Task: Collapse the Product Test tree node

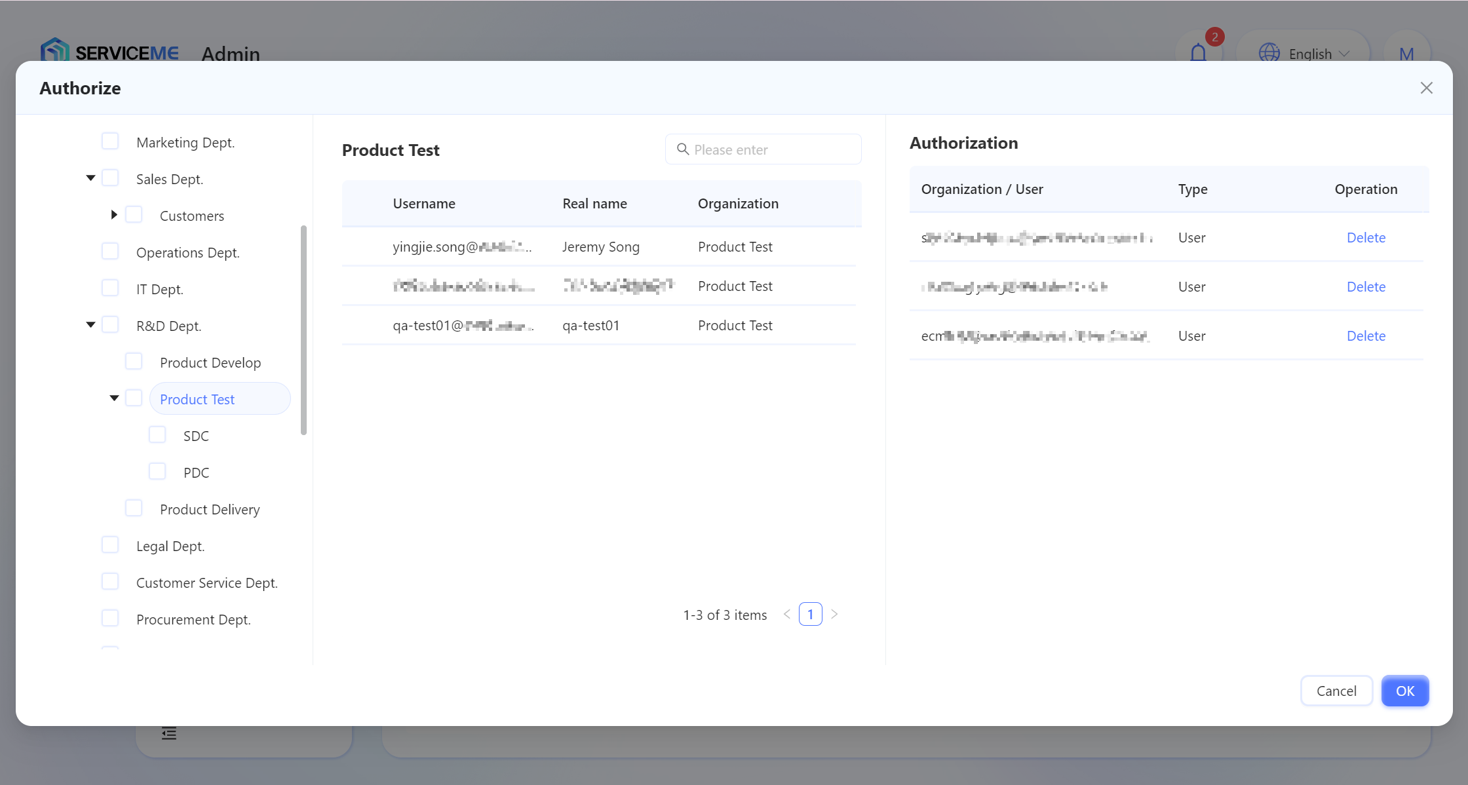Action: click(x=114, y=398)
